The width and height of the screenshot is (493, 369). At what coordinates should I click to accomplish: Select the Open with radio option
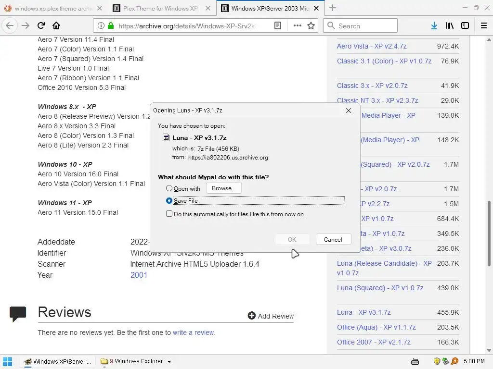click(x=169, y=188)
